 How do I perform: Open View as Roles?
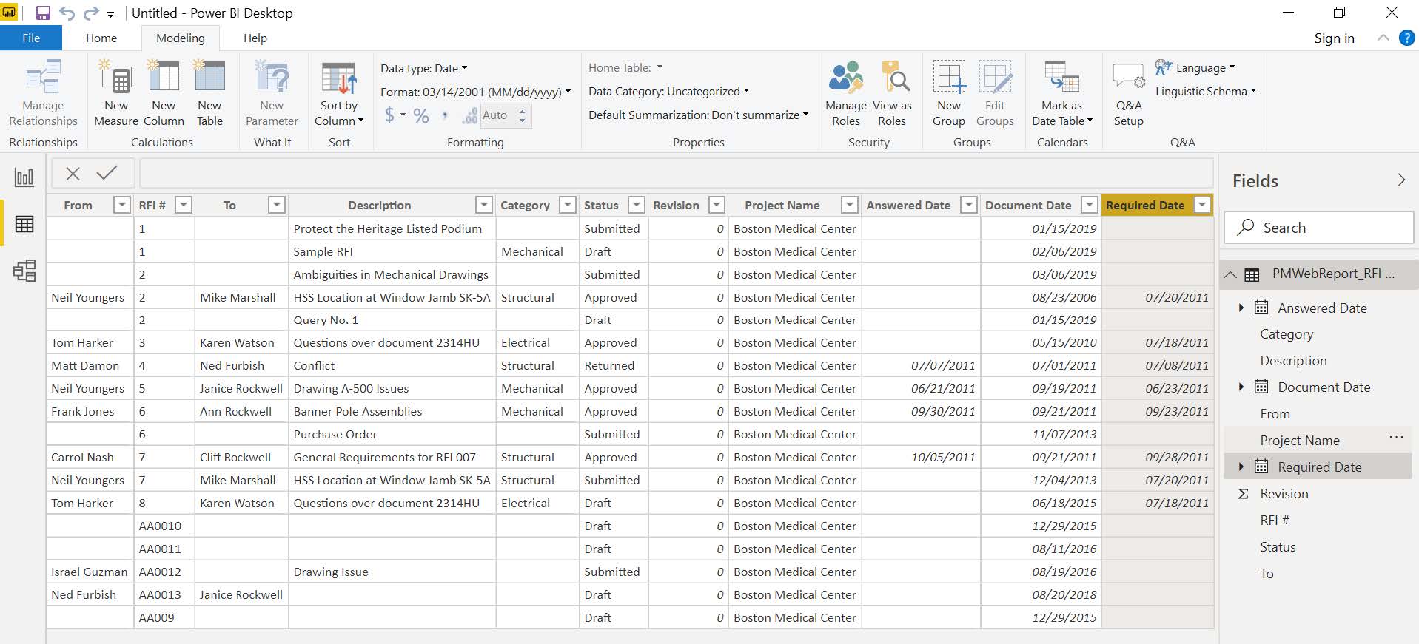892,94
